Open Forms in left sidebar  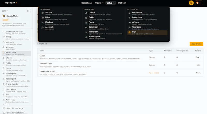tap(16, 69)
